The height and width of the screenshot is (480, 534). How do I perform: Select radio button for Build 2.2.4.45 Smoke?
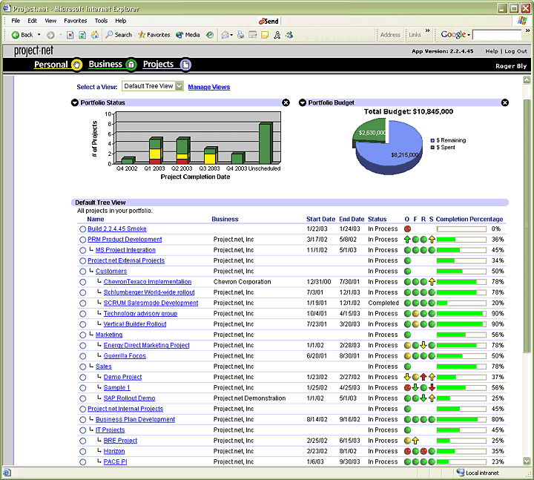pyautogui.click(x=83, y=229)
